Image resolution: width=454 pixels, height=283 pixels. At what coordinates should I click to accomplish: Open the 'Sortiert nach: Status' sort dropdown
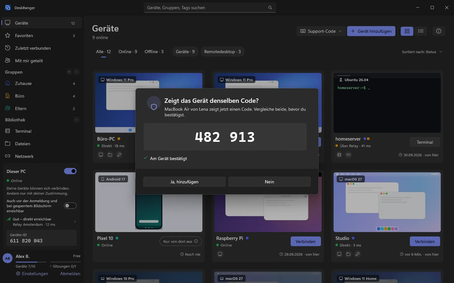point(422,52)
